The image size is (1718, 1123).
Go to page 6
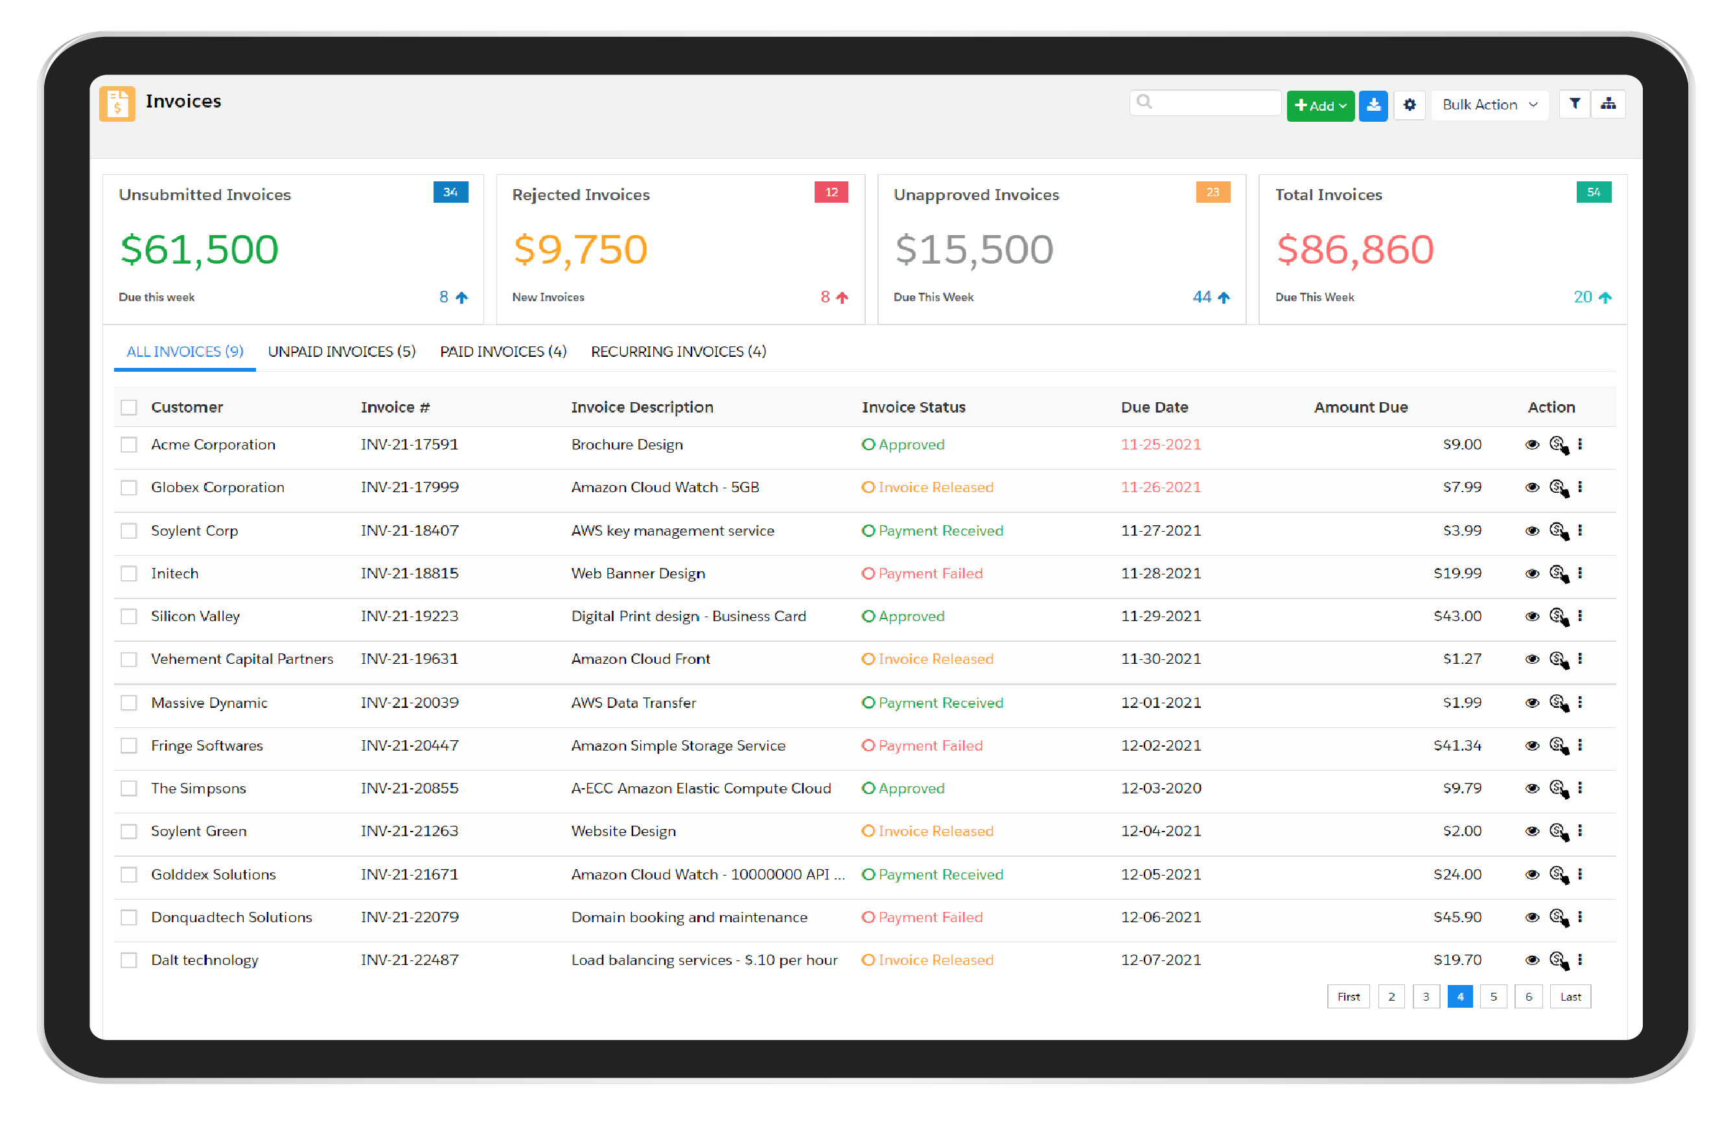(1527, 997)
